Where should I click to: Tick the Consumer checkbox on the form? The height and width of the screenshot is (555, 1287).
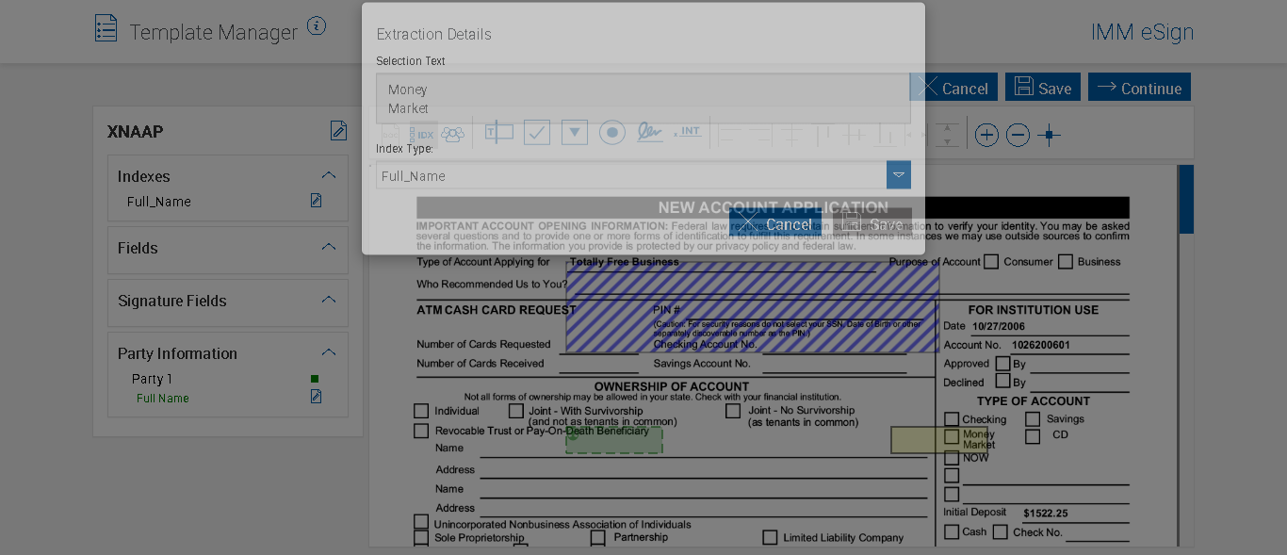click(991, 262)
